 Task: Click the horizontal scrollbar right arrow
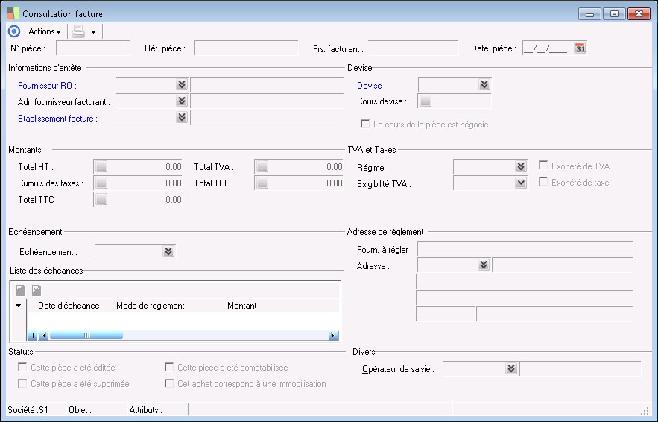(333, 336)
